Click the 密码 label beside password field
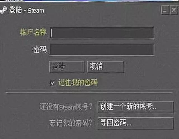 tap(40, 49)
